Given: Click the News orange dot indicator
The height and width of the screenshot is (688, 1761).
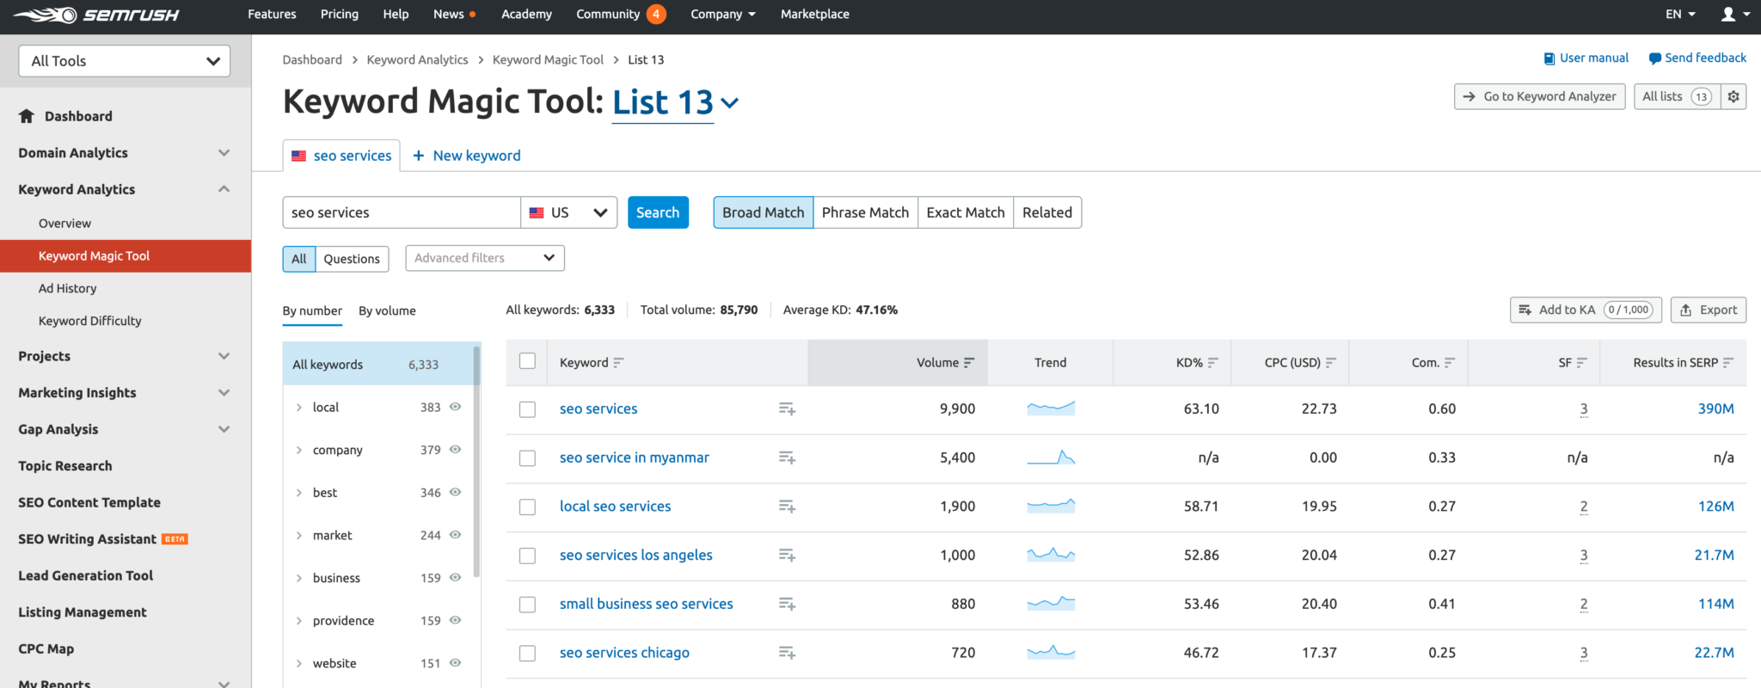Looking at the screenshot, I should click(472, 15).
